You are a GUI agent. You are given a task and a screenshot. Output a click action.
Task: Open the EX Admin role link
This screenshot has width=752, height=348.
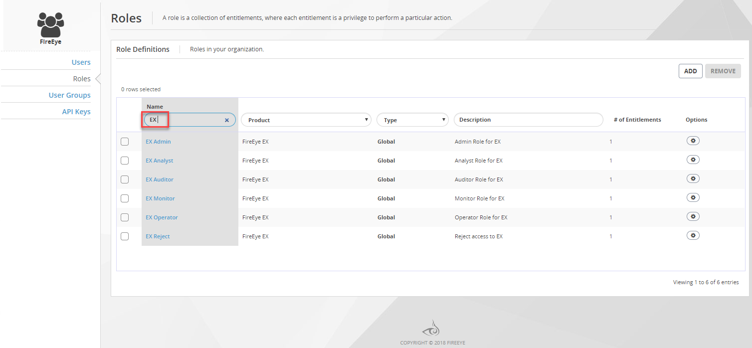point(158,142)
